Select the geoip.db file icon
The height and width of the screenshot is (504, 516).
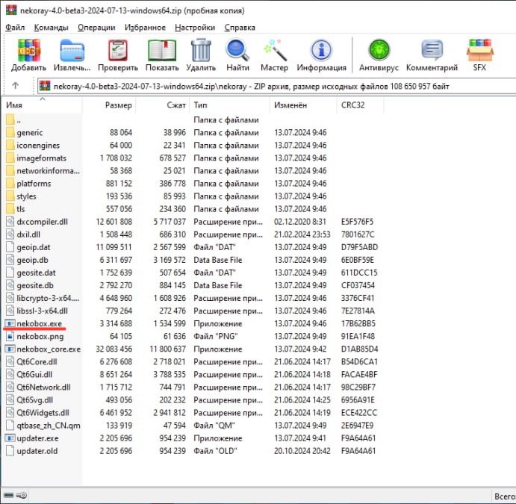(10, 260)
